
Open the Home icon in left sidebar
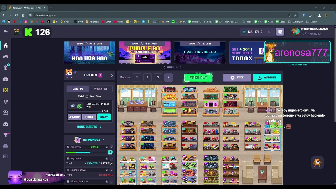click(x=6, y=45)
